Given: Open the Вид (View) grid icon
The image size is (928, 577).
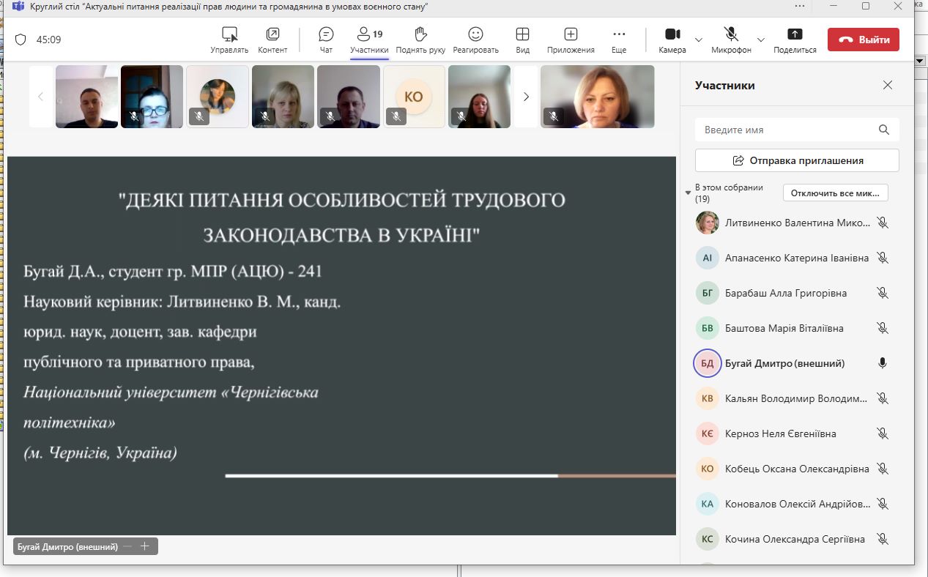Looking at the screenshot, I should click(522, 34).
